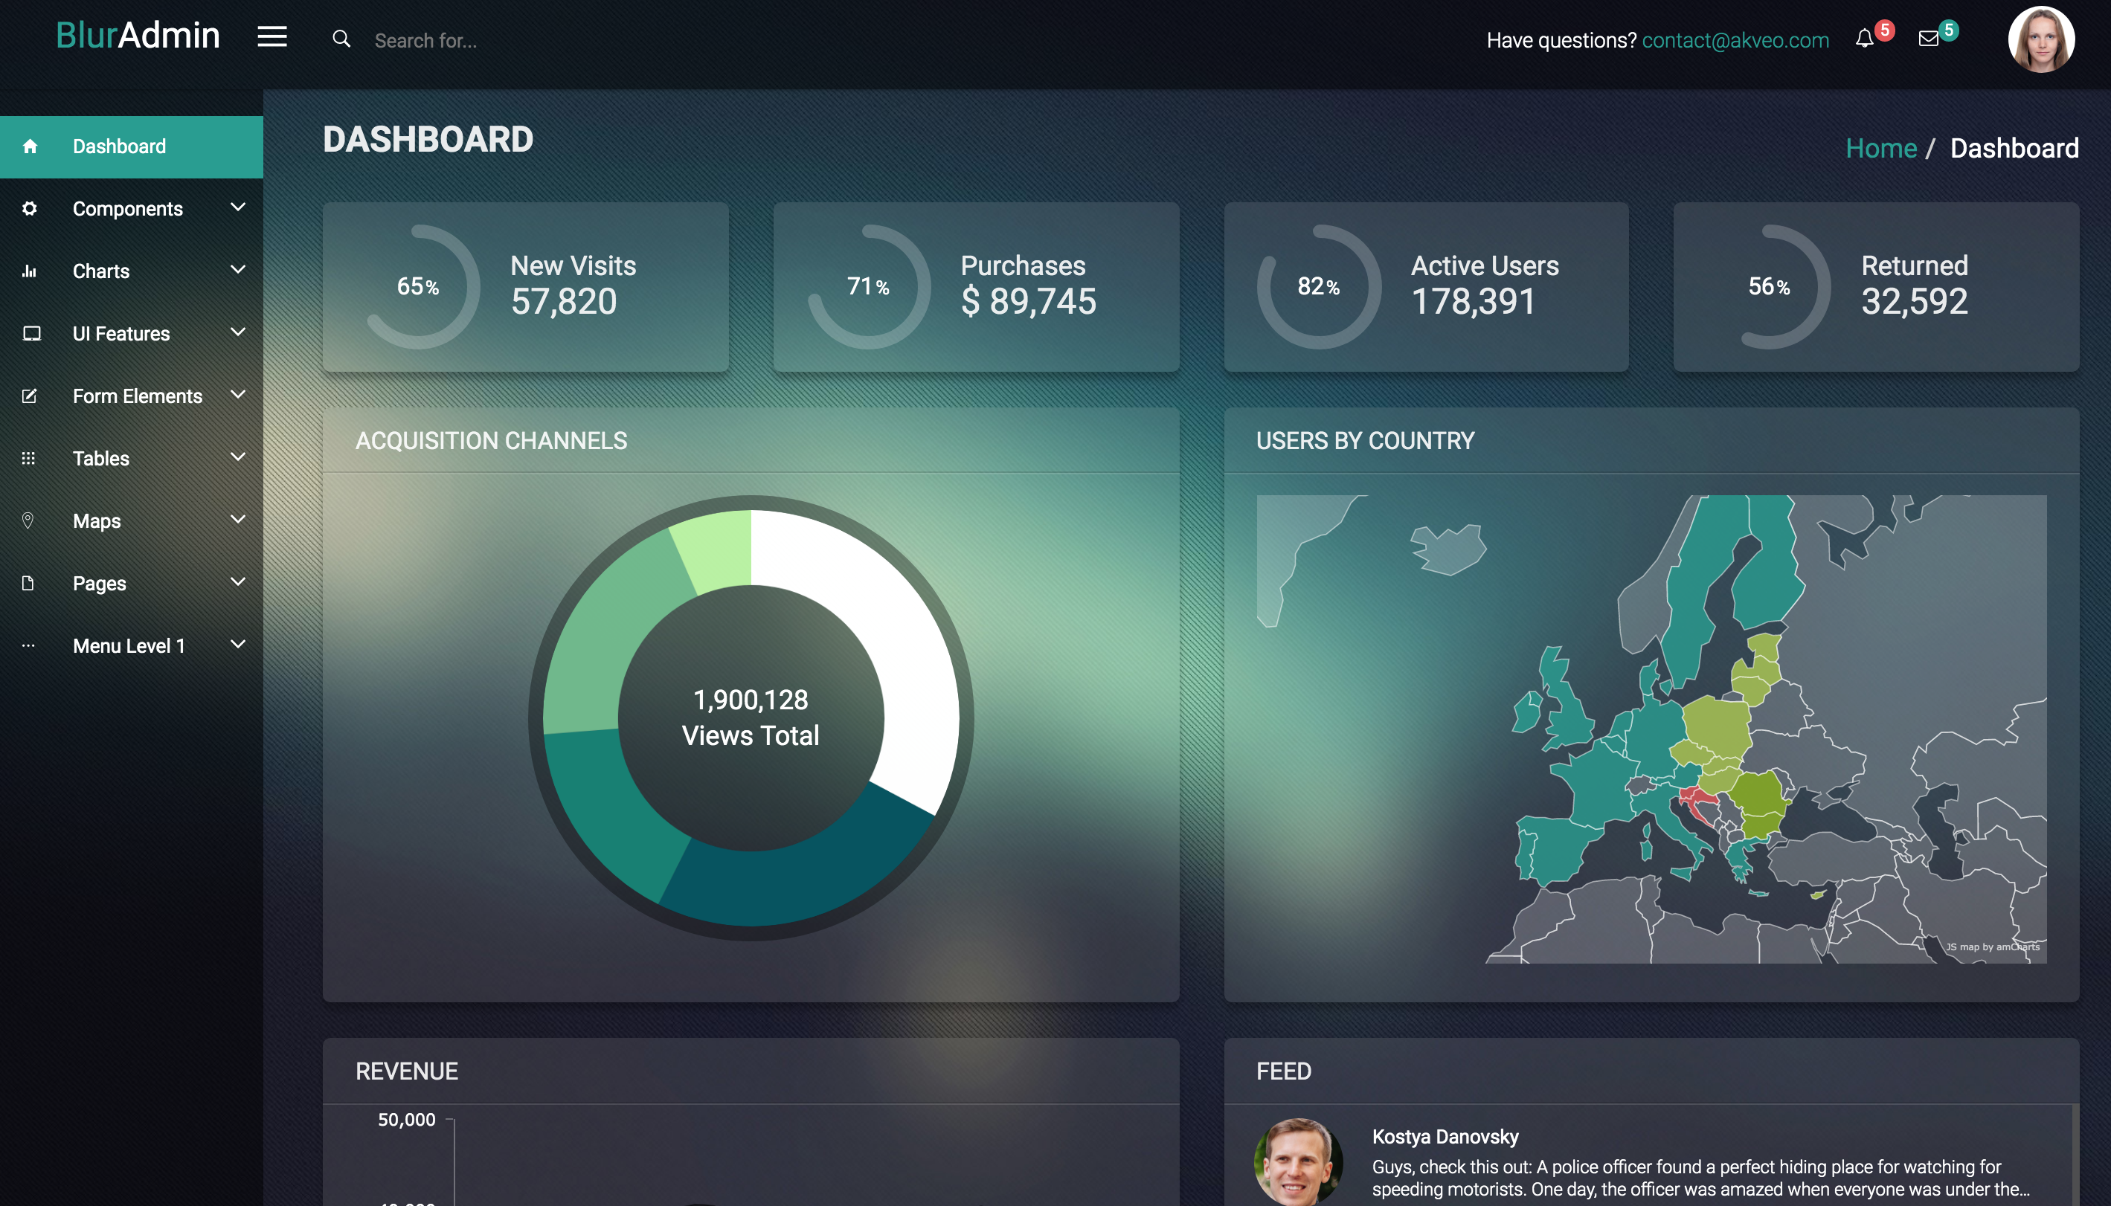Image resolution: width=2111 pixels, height=1206 pixels.
Task: Expand the UI Features chevron
Action: 238,332
